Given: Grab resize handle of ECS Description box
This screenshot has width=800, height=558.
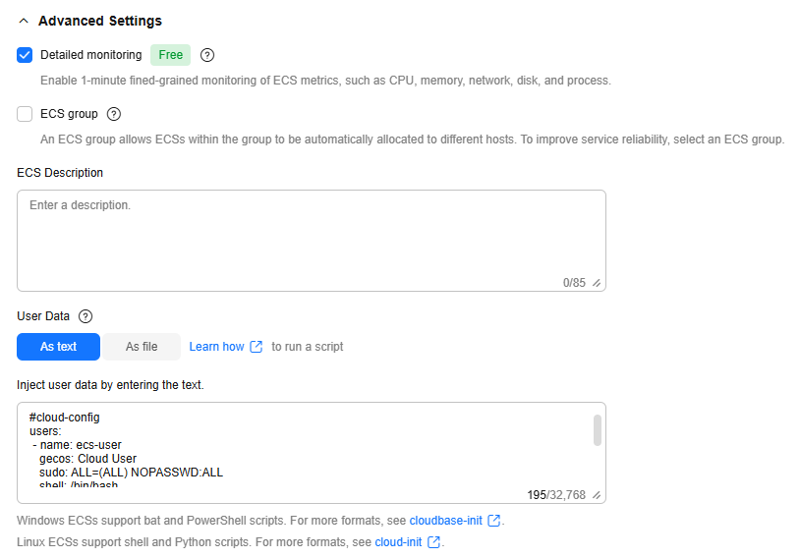Looking at the screenshot, I should [597, 283].
